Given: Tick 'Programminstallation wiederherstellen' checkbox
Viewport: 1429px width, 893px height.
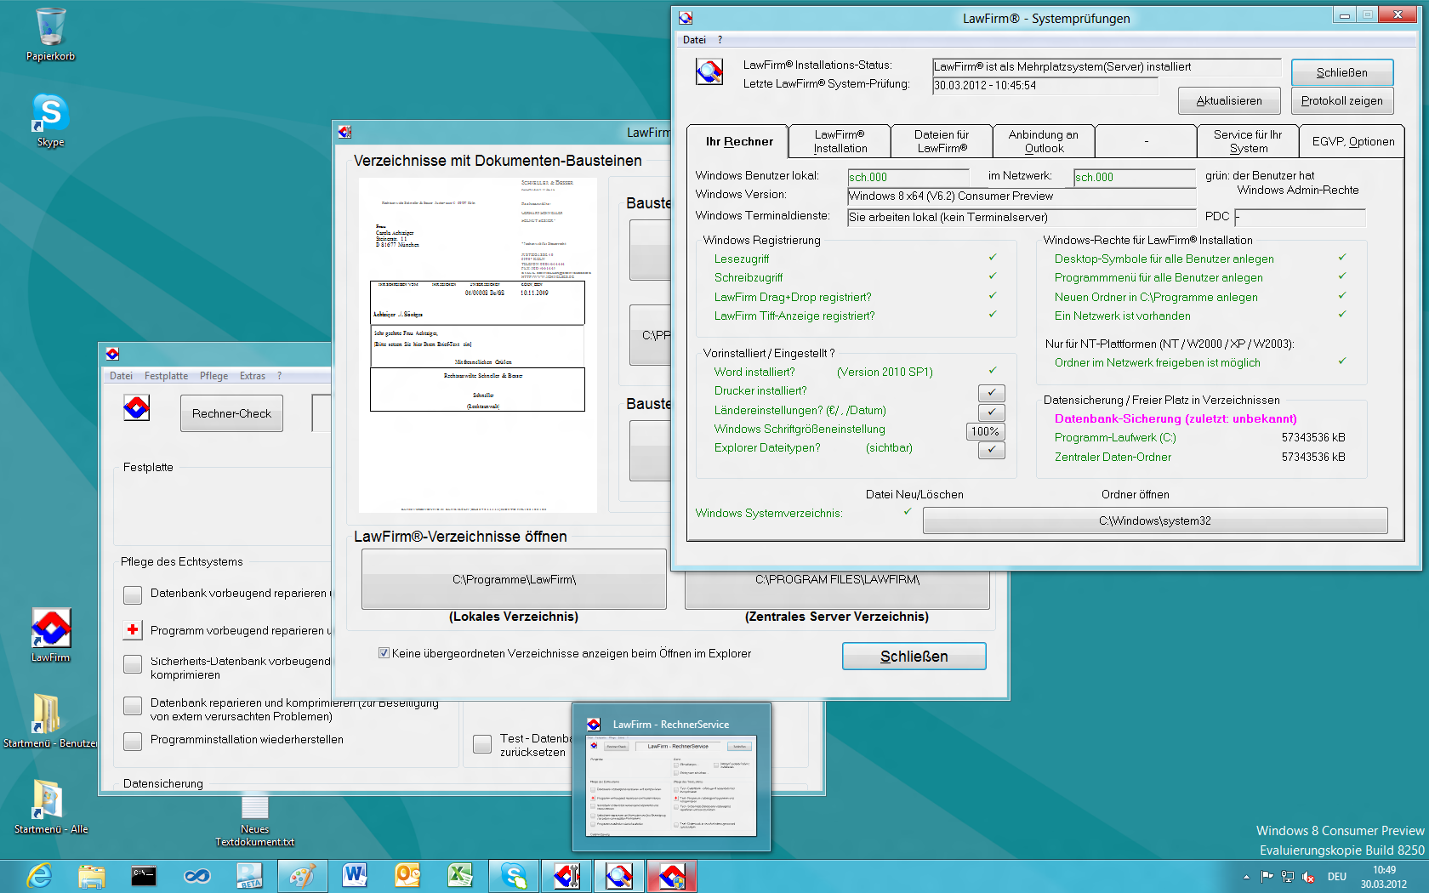Looking at the screenshot, I should pyautogui.click(x=133, y=741).
